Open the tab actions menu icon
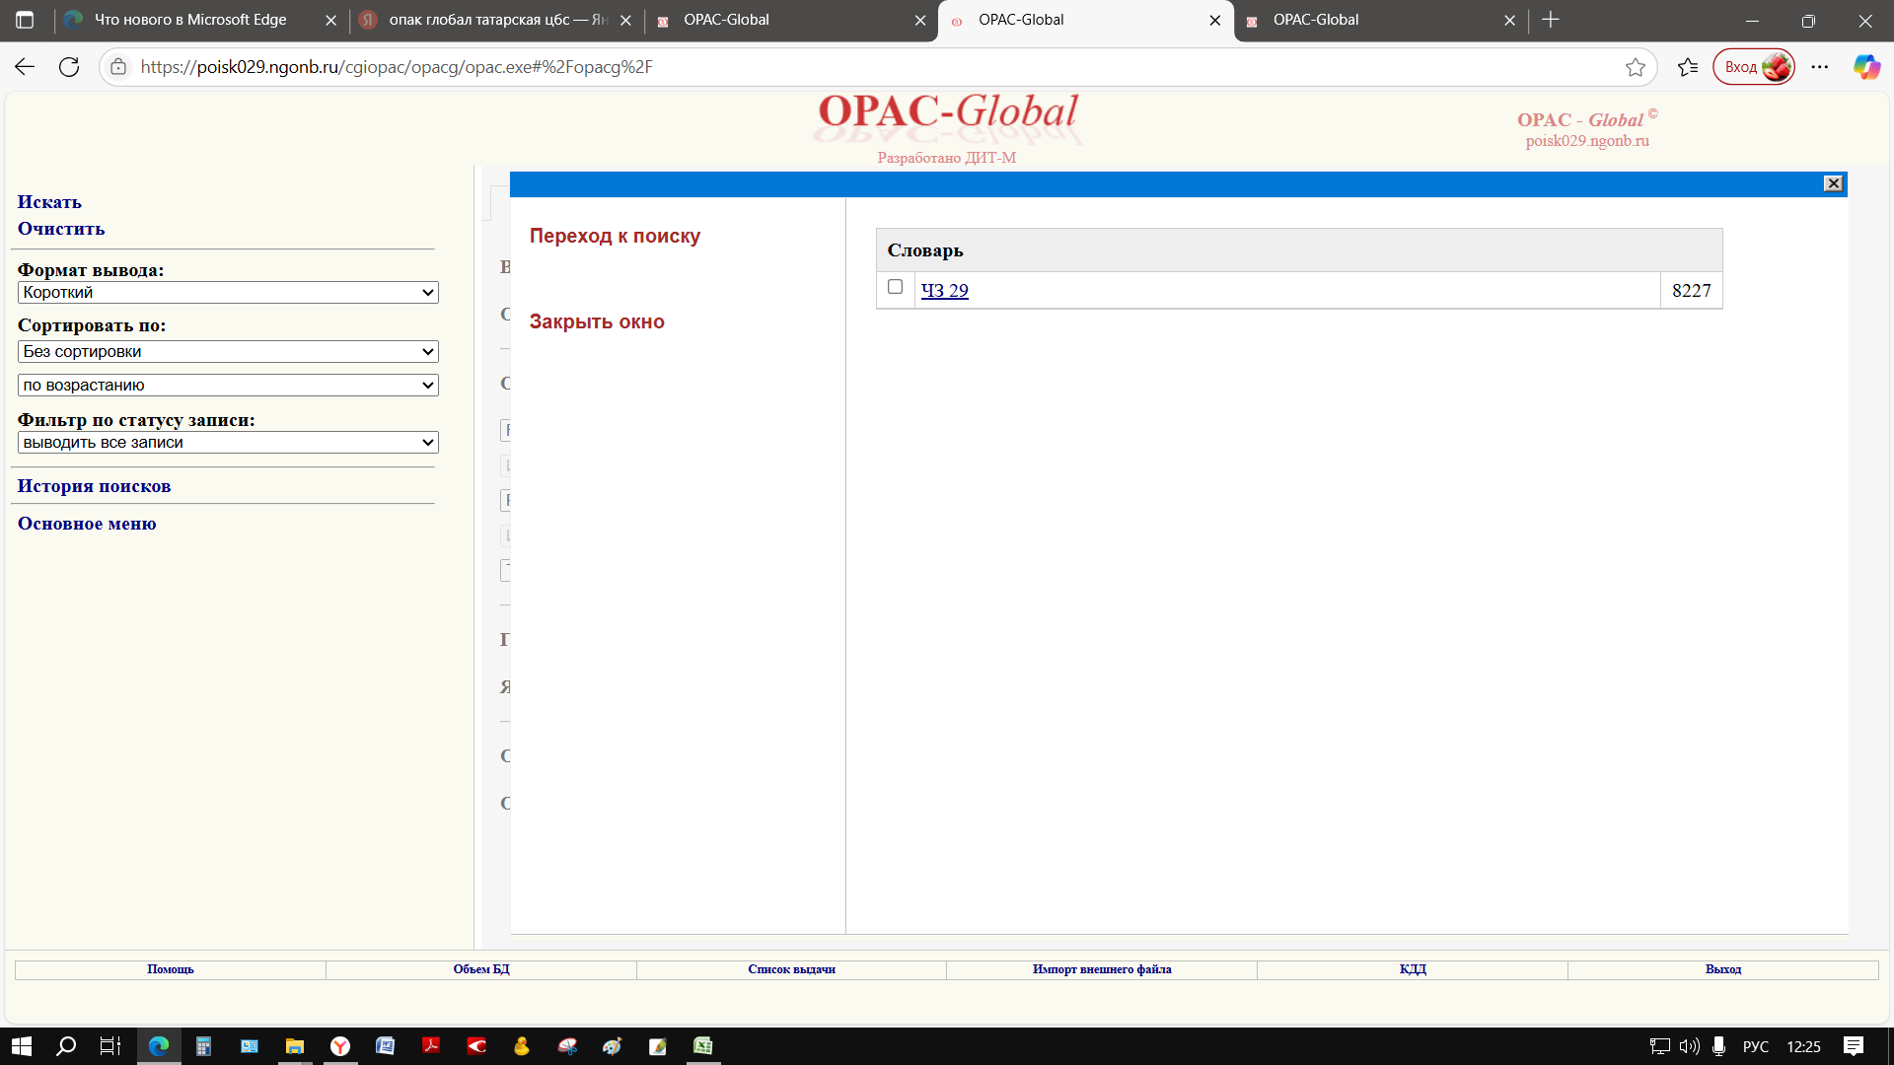Image resolution: width=1894 pixels, height=1065 pixels. [25, 20]
